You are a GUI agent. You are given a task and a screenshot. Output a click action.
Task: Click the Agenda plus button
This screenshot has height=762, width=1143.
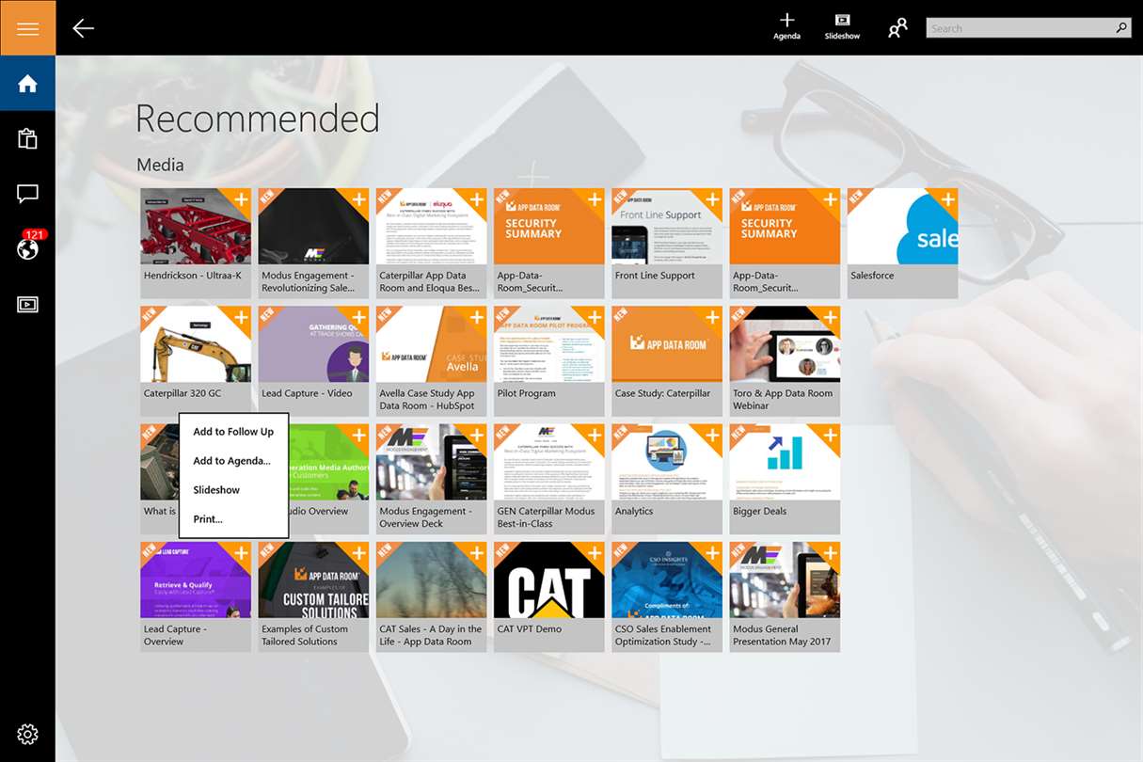pos(786,26)
